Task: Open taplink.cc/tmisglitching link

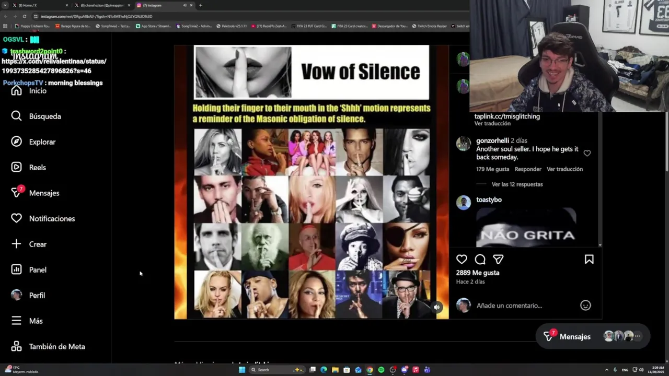Action: 507,116
